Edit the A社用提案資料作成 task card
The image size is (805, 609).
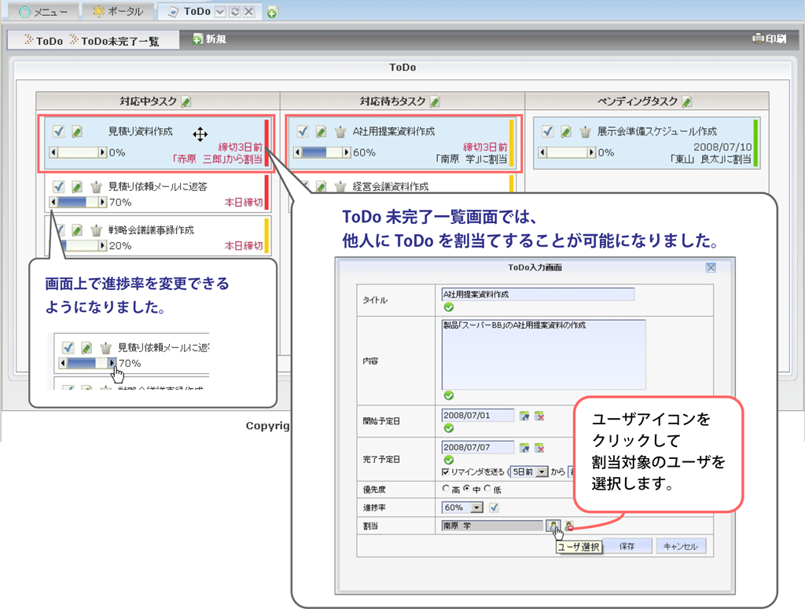pos(322,132)
